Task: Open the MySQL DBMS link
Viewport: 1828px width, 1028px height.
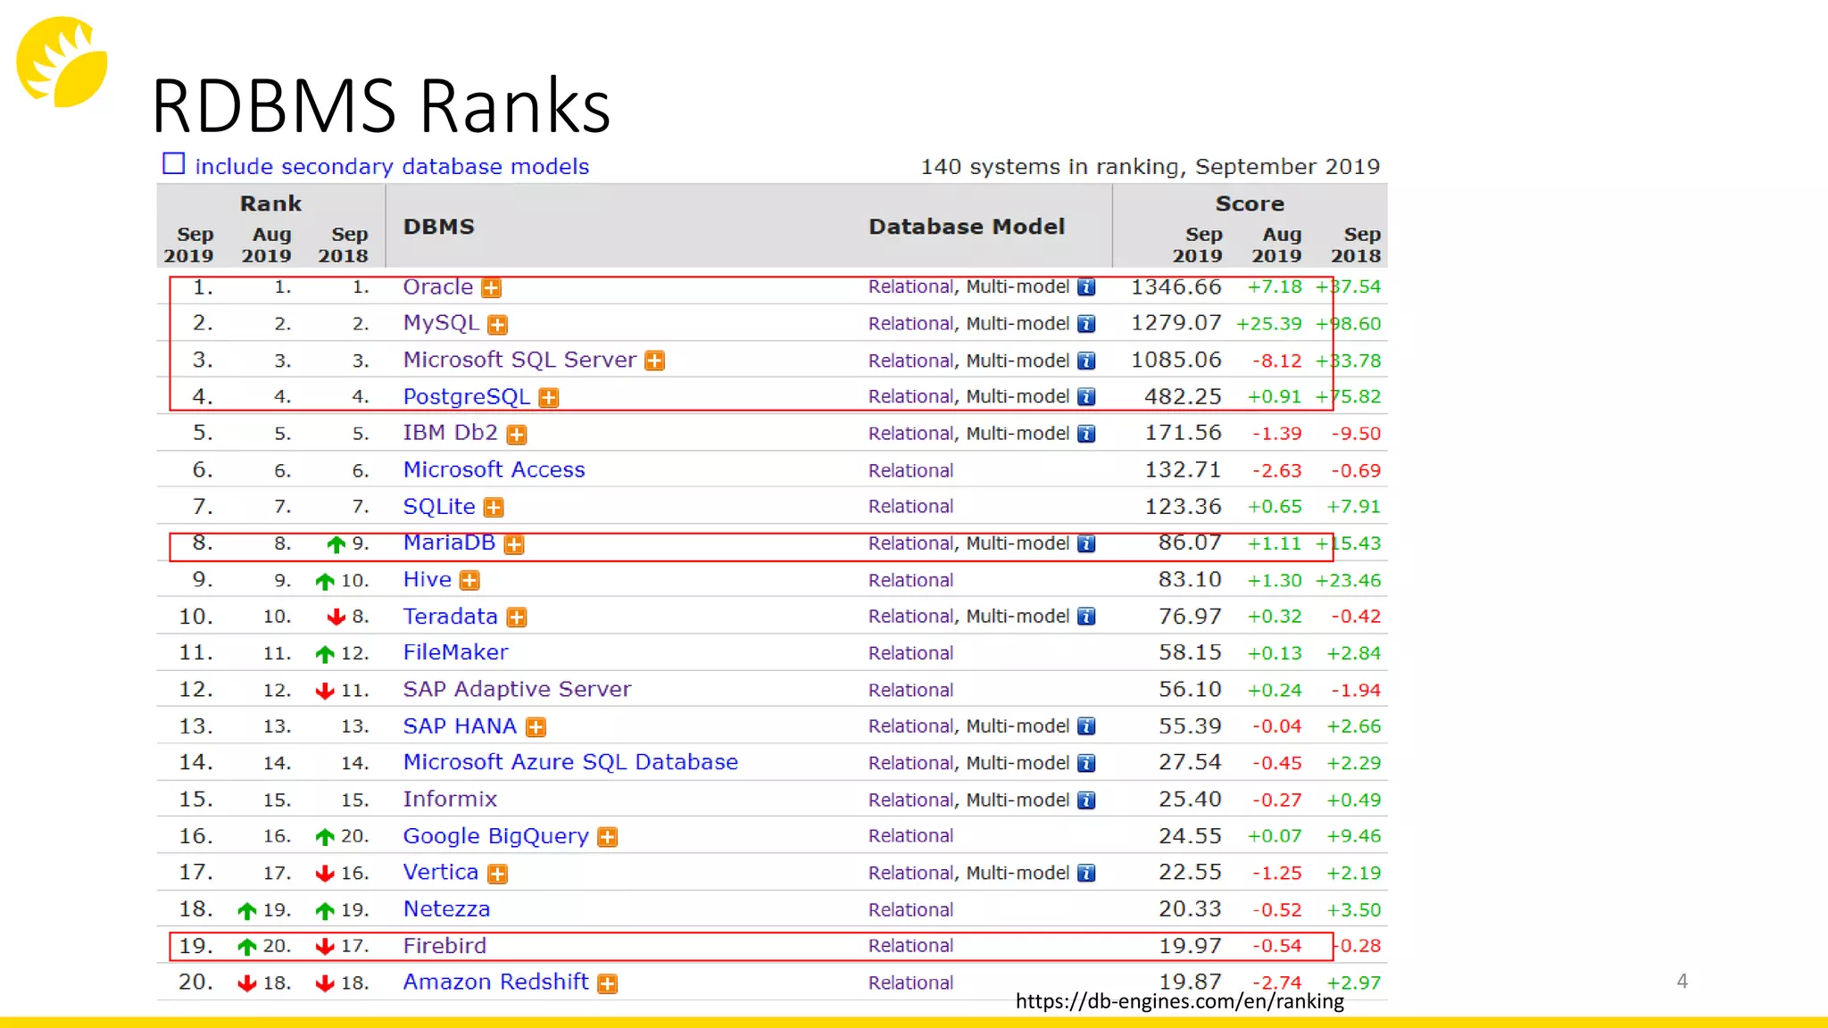Action: [x=441, y=323]
